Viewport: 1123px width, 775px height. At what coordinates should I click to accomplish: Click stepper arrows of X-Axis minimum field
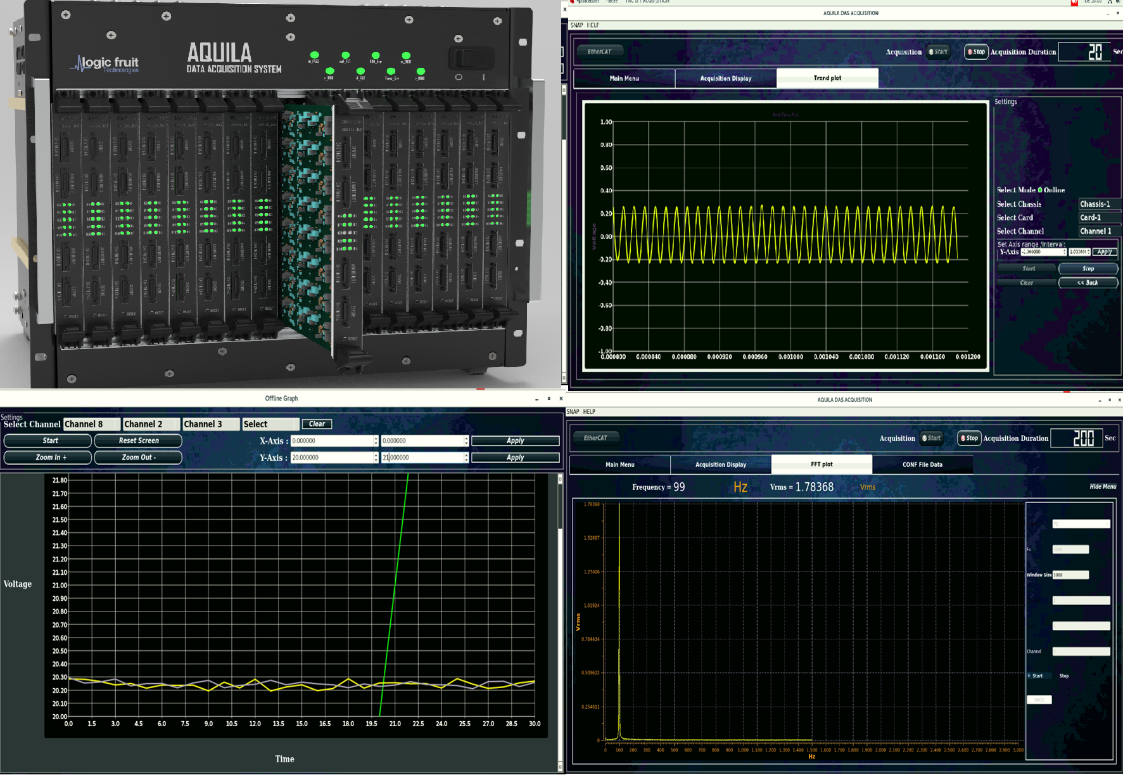[376, 440]
